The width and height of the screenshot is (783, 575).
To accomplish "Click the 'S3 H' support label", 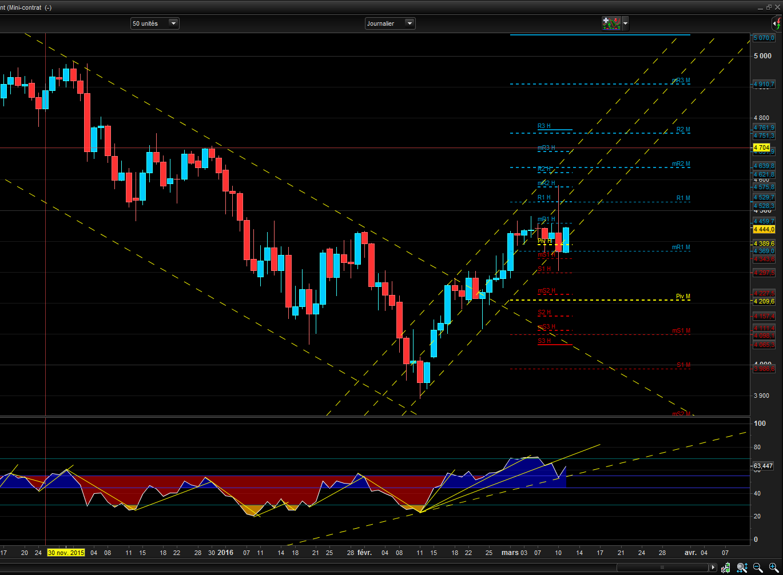I will point(544,341).
